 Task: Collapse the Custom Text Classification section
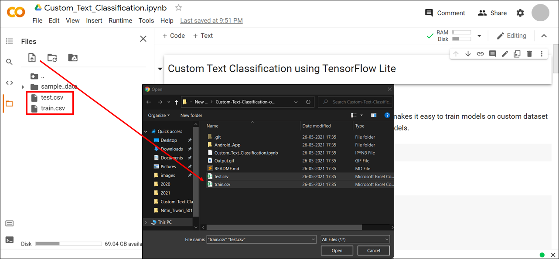click(x=160, y=69)
